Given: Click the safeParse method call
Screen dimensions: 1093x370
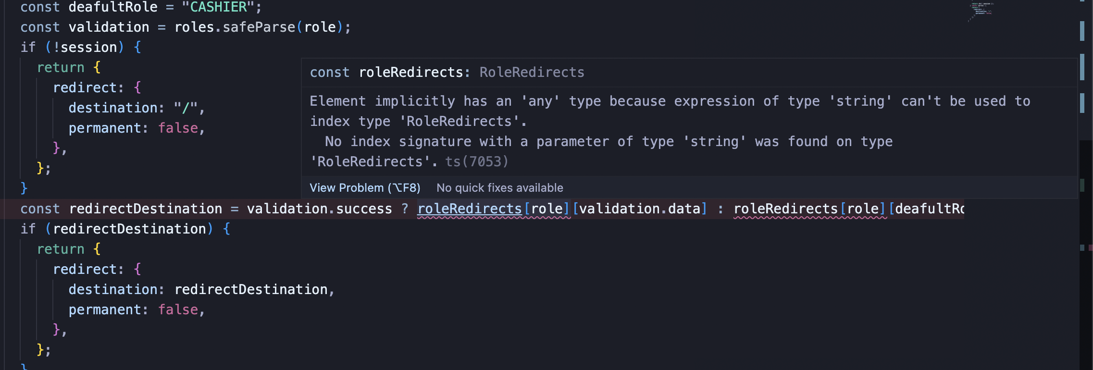Looking at the screenshot, I should coord(259,27).
